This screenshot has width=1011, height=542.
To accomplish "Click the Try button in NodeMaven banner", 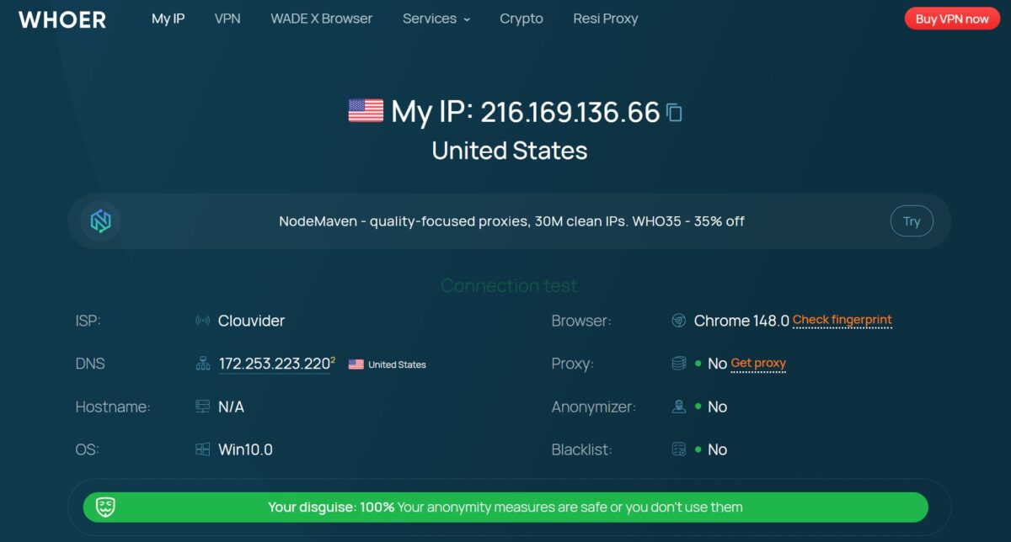I will click(912, 221).
